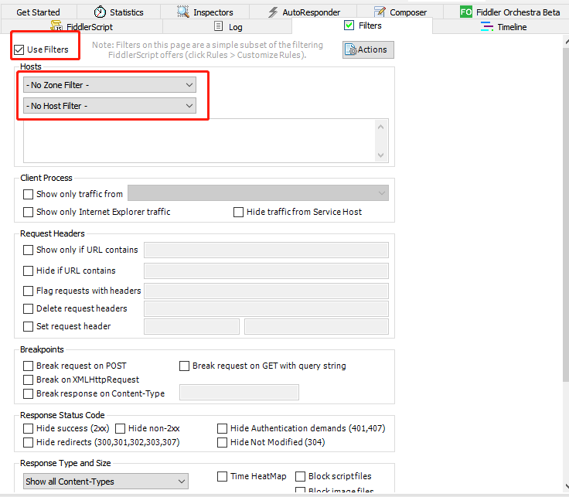Open the Actions button menu

(368, 49)
